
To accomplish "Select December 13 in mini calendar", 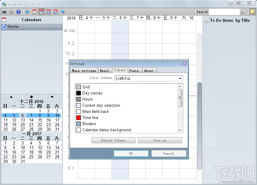I will (23, 120).
